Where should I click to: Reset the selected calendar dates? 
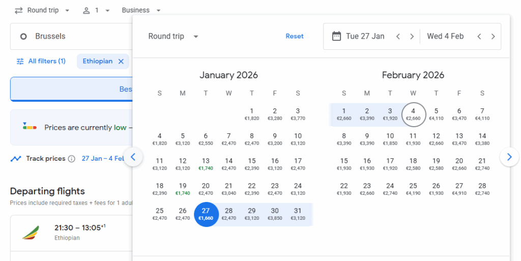(295, 36)
